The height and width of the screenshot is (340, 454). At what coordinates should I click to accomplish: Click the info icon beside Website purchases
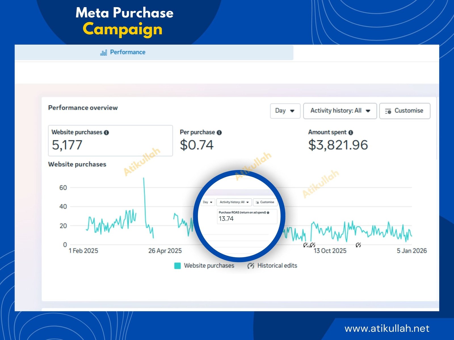pyautogui.click(x=106, y=133)
